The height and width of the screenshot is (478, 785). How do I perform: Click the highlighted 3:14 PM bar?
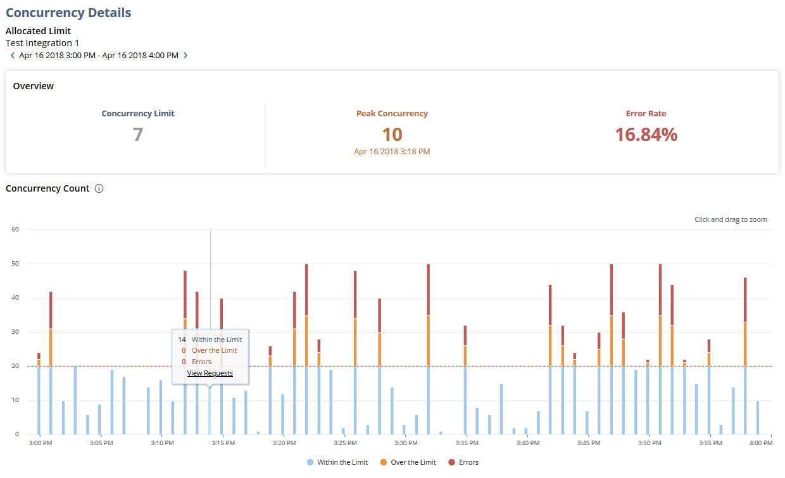[210, 410]
